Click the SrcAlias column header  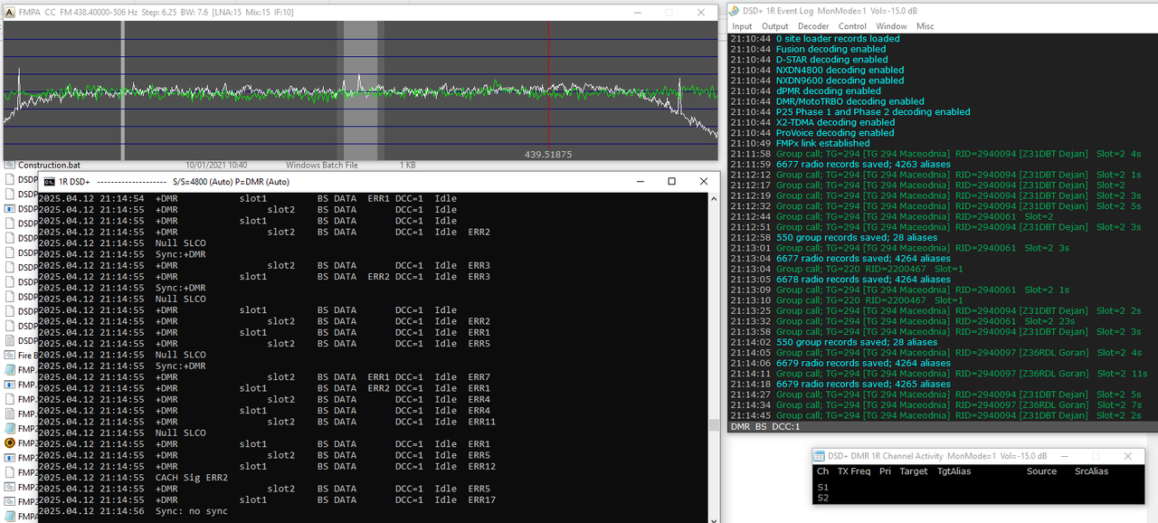tap(1091, 471)
